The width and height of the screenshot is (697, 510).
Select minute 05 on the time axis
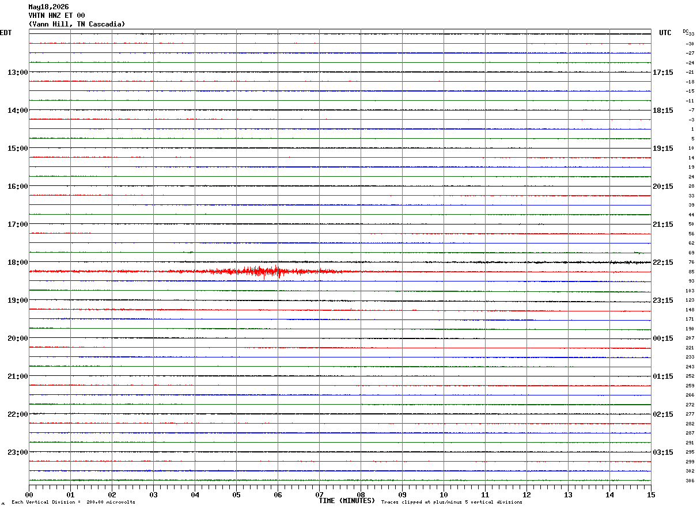click(236, 494)
